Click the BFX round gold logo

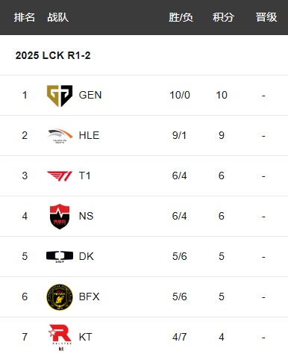coord(60,297)
